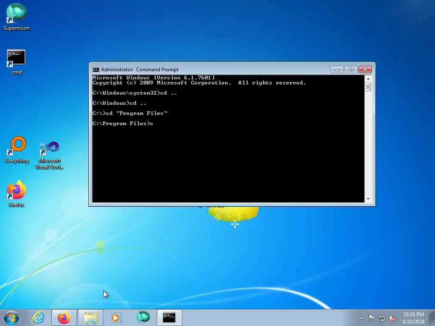Screen dimensions: 435x326
Task: Open the Command Prompt title bar system icon
Action: 96,70
